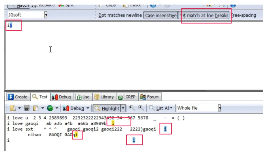The width and height of the screenshot is (264, 160).
Task: Switch to the Use tab
Action: tap(83, 97)
